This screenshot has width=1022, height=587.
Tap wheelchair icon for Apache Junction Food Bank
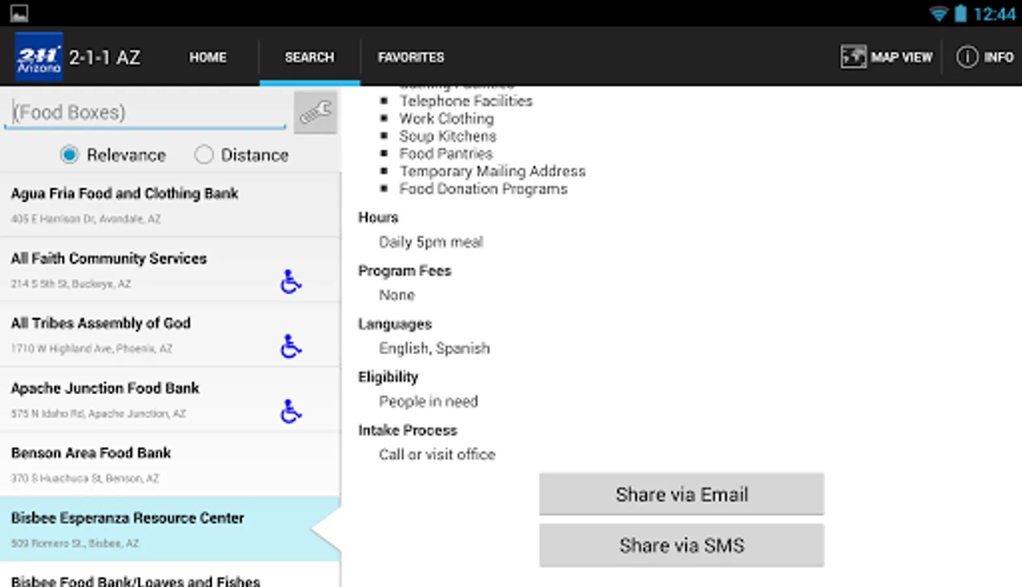291,411
